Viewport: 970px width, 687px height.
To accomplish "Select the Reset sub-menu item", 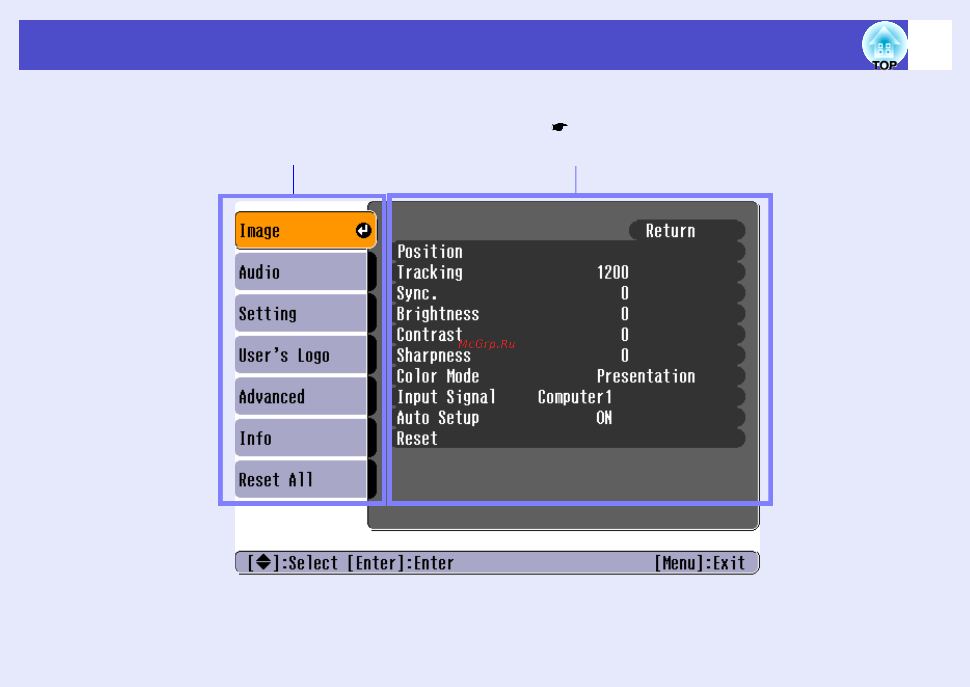I will pos(568,438).
